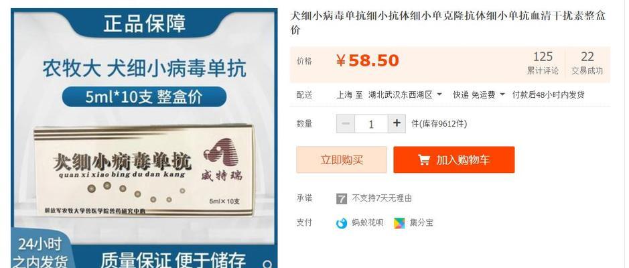Viewport: 629px width, 268px height.
Task: Decrease quantity with the minus button
Action: pyautogui.click(x=346, y=123)
